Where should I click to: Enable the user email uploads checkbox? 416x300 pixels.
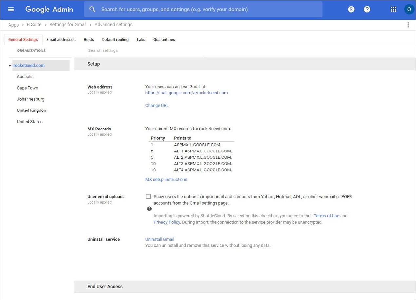[x=148, y=197]
